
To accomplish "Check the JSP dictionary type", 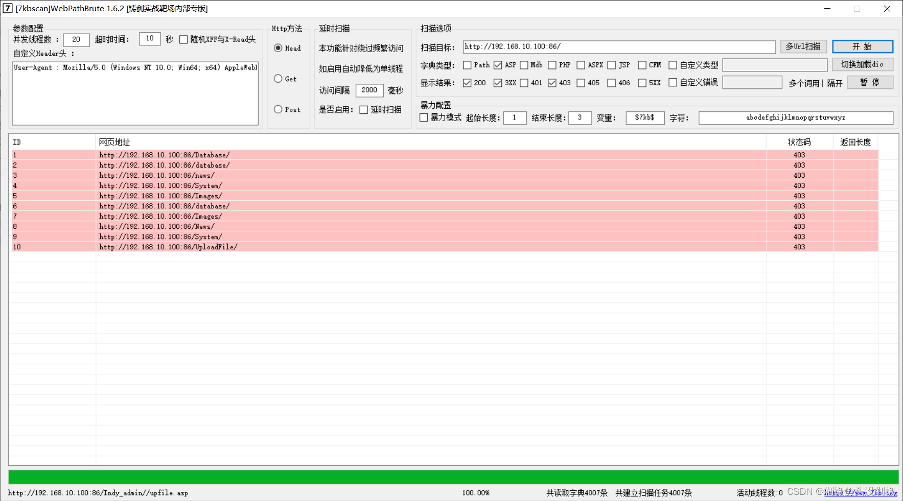I will [611, 65].
